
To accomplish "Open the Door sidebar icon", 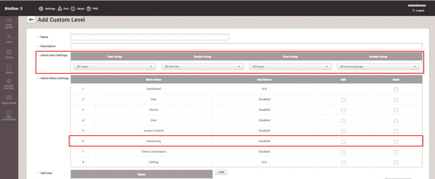I will tap(9, 69).
